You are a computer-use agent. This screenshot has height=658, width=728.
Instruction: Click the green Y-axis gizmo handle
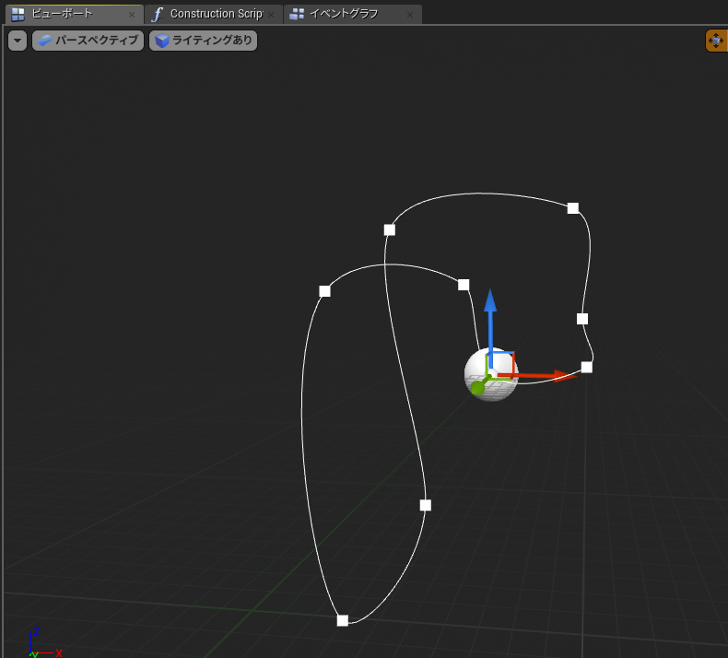[477, 387]
